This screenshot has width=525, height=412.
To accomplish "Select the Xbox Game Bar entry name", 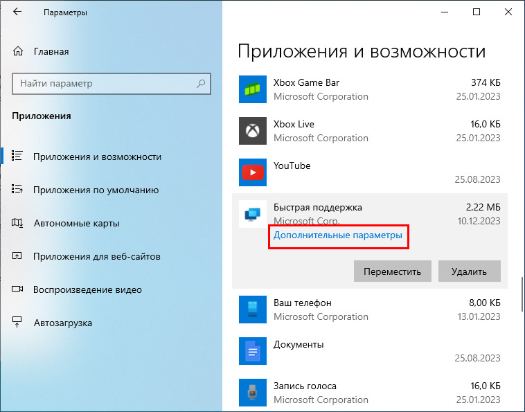I will [306, 82].
